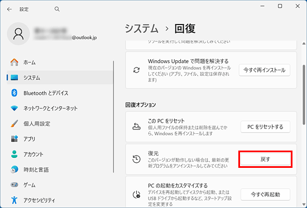Click the PC をリセットする button
The image size is (307, 208).
[x=265, y=127]
